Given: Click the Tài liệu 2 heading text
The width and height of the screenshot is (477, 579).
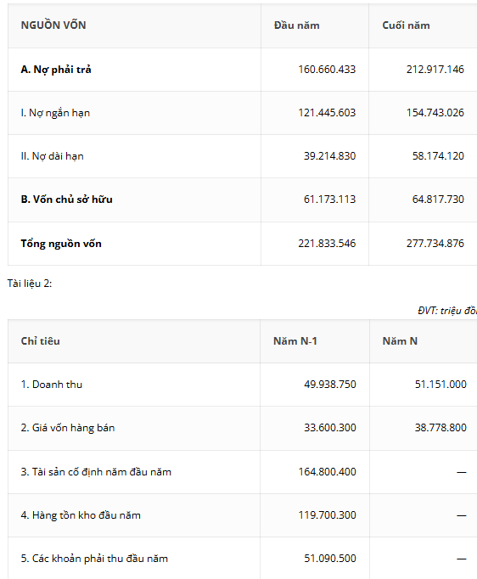Looking at the screenshot, I should [x=30, y=284].
